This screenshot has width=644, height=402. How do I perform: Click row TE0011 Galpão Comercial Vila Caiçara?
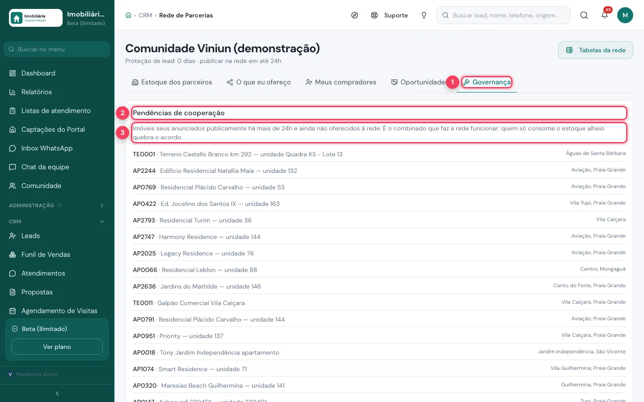coord(379,303)
